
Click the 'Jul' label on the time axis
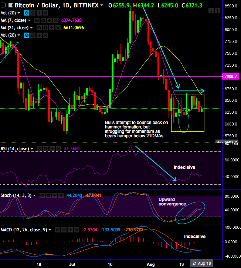pos(72,264)
